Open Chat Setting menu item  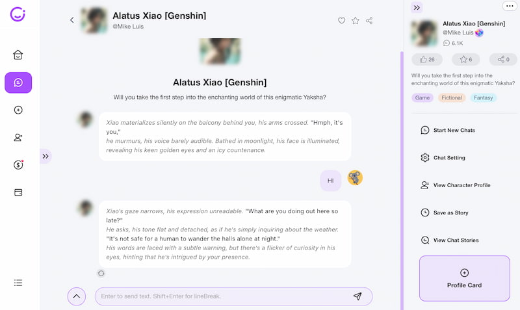(448, 158)
